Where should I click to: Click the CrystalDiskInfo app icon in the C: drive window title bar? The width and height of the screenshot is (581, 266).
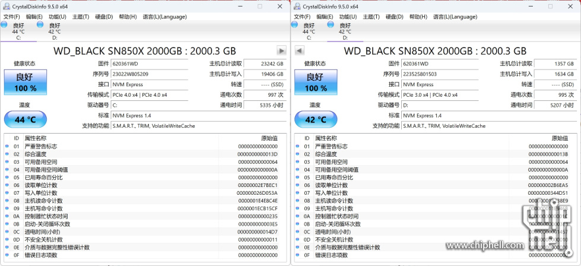(x=7, y=7)
